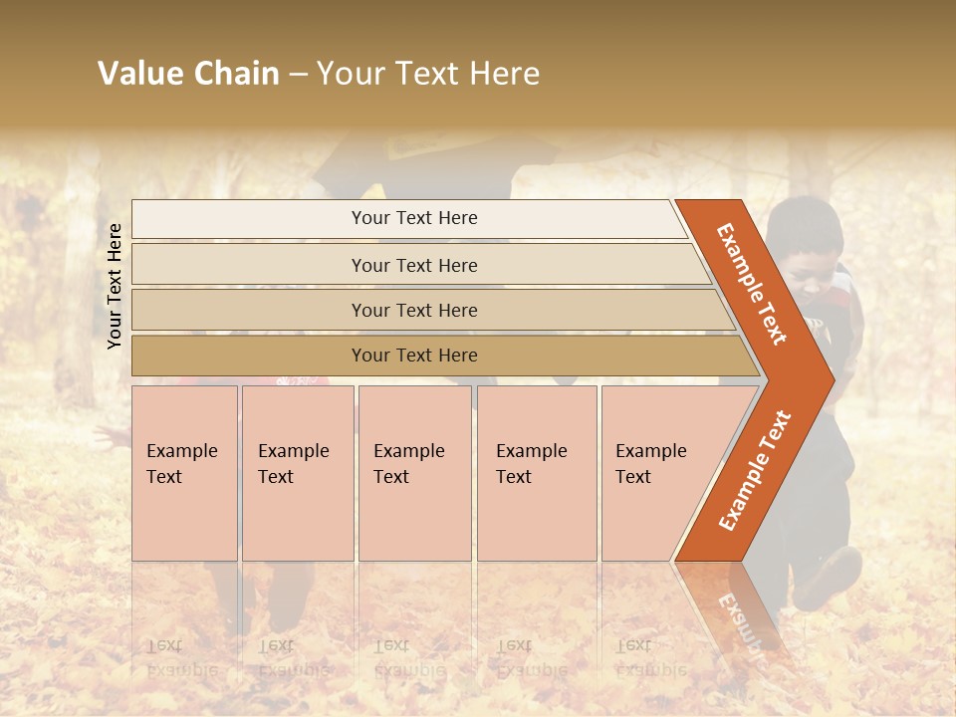
Task: Click the child's raised shoe sole
Action: [829, 580]
